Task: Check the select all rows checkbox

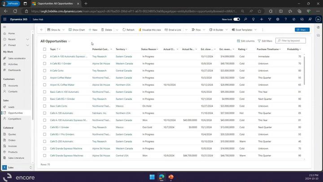Action: (x=44, y=49)
